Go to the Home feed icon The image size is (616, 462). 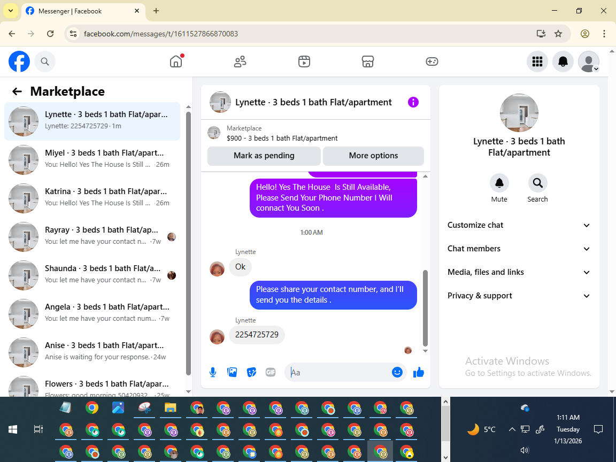176,61
